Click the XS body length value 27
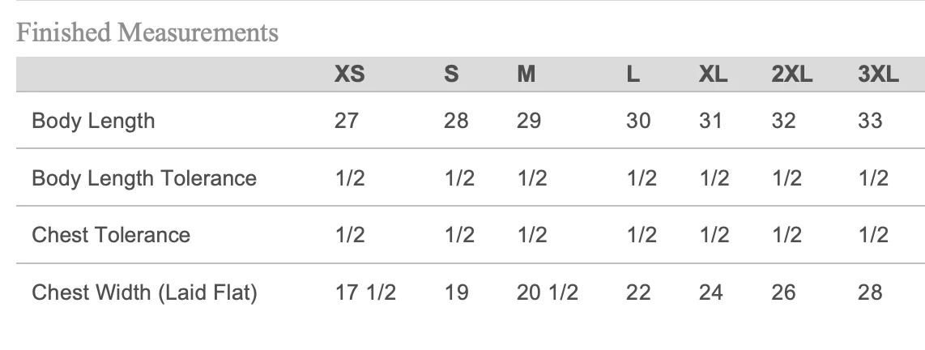 [x=346, y=122]
